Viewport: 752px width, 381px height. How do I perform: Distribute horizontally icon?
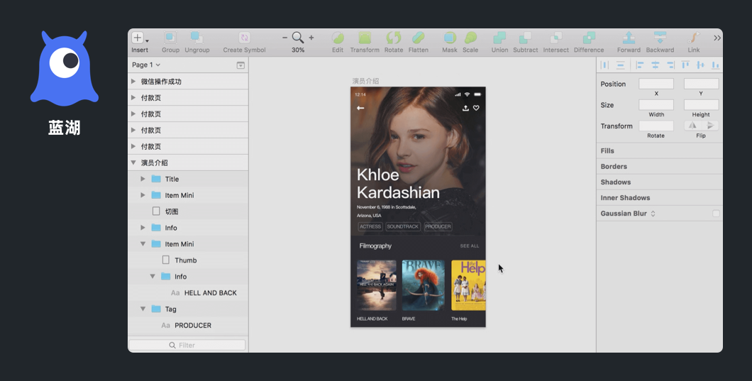604,65
